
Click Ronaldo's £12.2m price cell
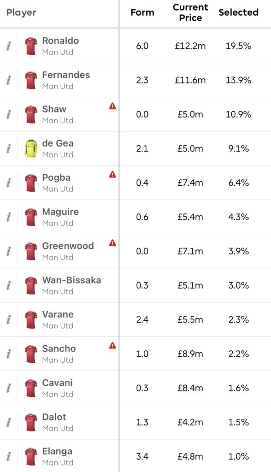(x=190, y=46)
